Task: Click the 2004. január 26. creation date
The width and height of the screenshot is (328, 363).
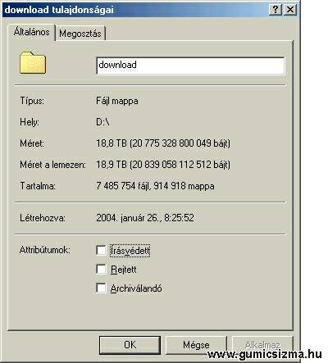Action: (x=145, y=218)
